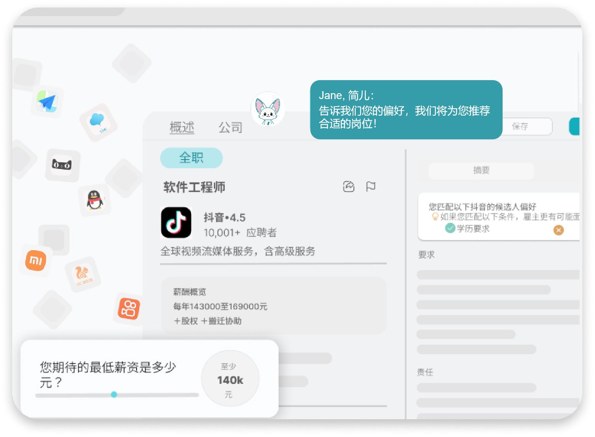The height and width of the screenshot is (437, 595).
Task: Select the black Tmall cat icon
Action: pyautogui.click(x=62, y=165)
